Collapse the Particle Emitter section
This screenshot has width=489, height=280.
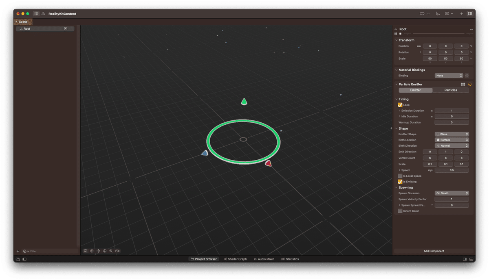click(396, 84)
